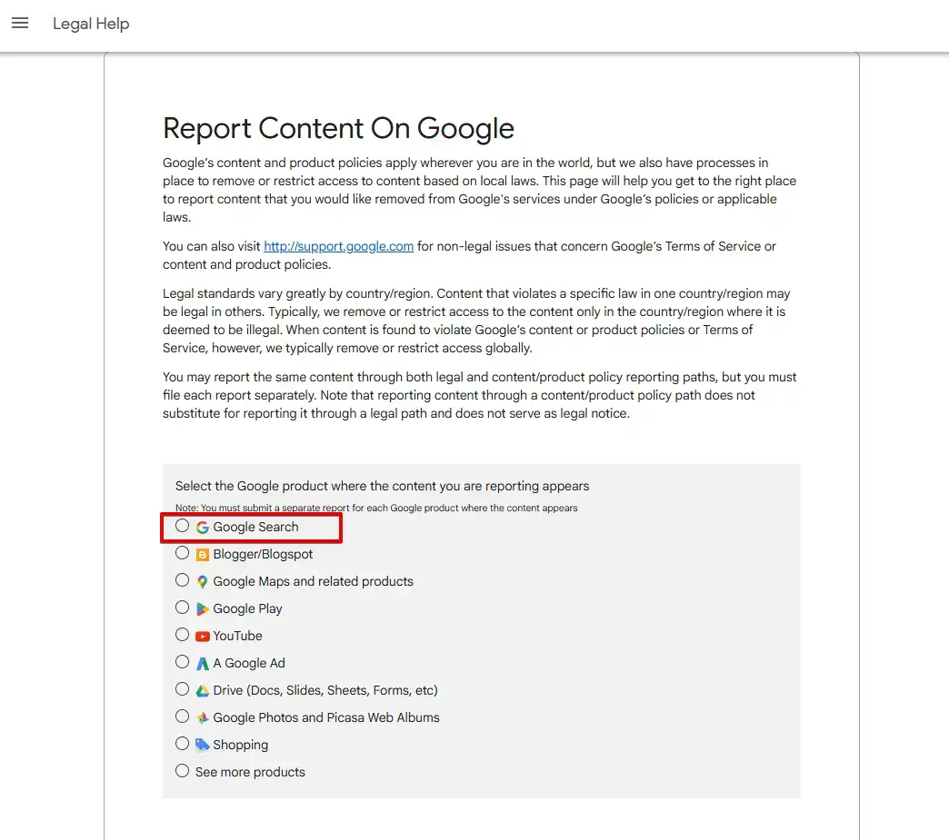Click the Google Play label text
Viewport: 949px width, 840px height.
point(247,609)
